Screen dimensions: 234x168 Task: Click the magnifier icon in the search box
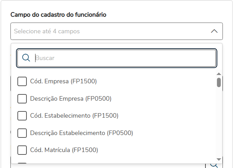point(26,58)
